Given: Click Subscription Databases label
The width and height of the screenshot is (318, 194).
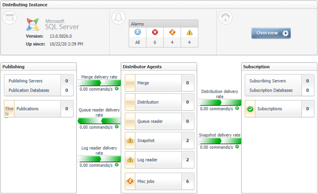Looking at the screenshot, I should 271,90.
